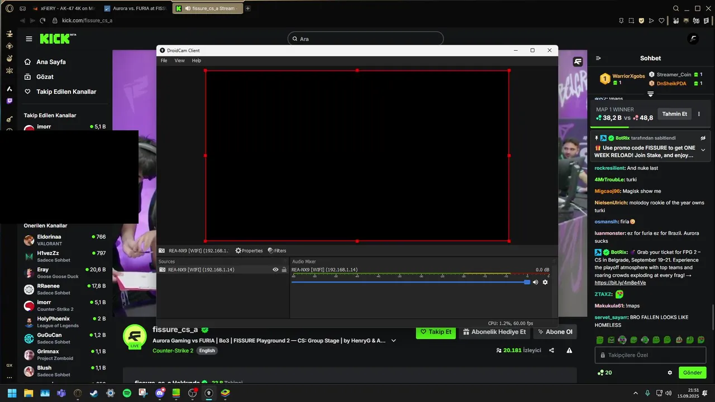
Task: Open the Windows Start menu
Action: pyautogui.click(x=12, y=393)
